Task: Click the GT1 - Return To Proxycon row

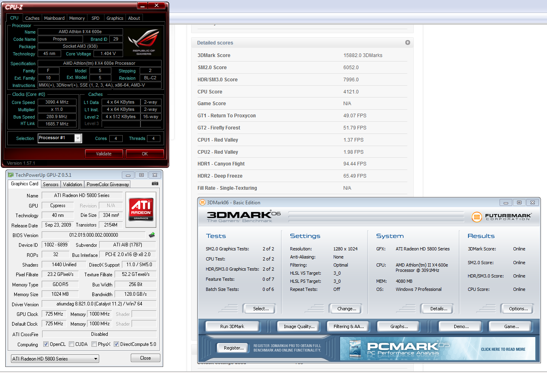Action: tap(302, 116)
